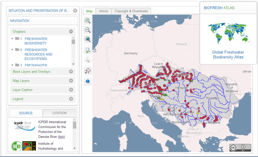Click the world map atlas thumbnail
Image resolution: width=258 pixels, height=157 pixels.
point(229,33)
